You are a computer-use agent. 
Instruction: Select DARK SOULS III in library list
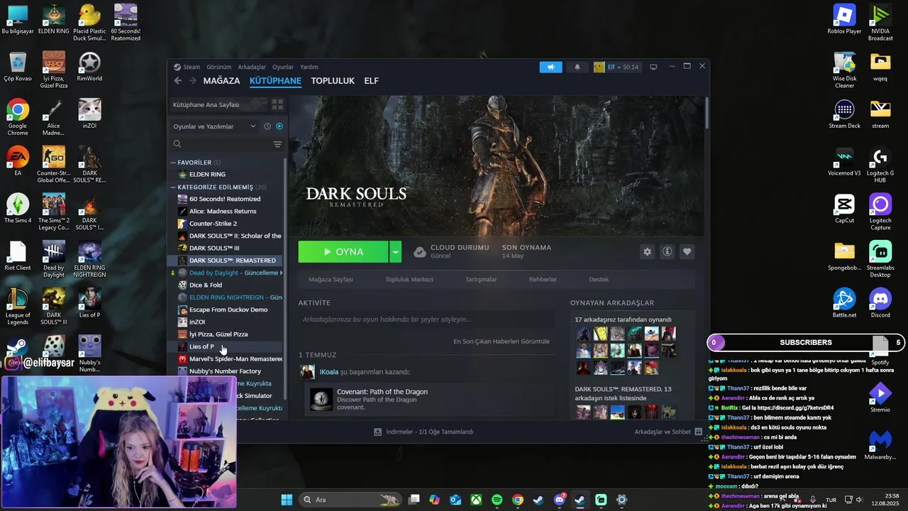point(226,248)
